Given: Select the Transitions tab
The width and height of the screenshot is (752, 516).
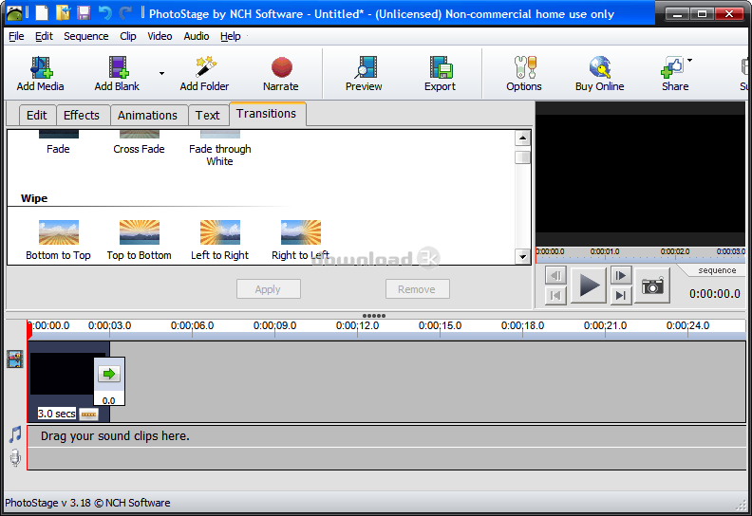Looking at the screenshot, I should (x=267, y=114).
